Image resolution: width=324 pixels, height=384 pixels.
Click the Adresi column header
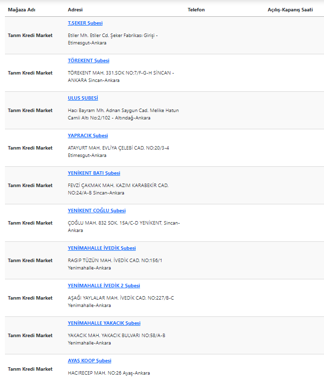75,10
